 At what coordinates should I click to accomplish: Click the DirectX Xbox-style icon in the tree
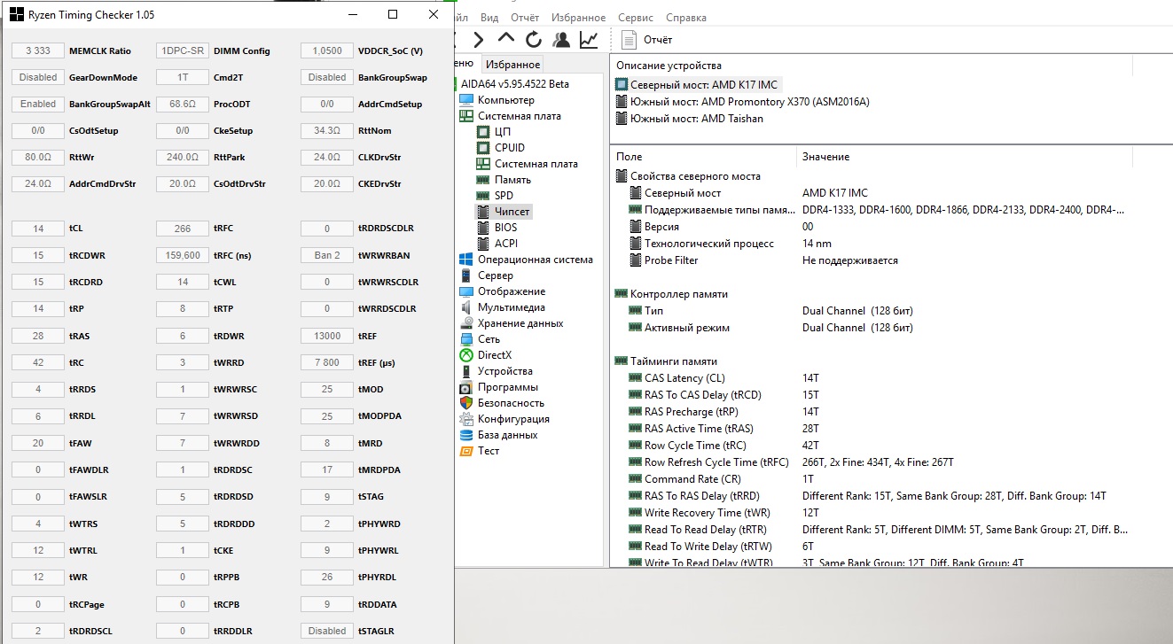pyautogui.click(x=466, y=355)
